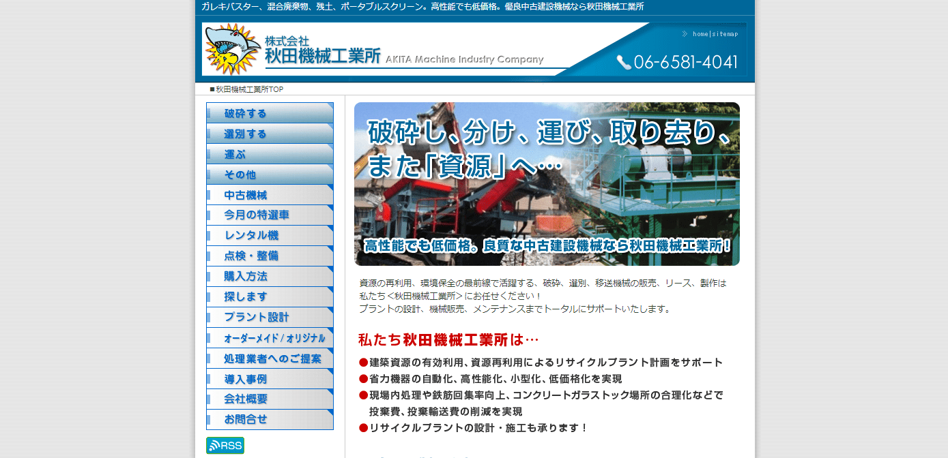Screen dimensions: 948x458
Task: Open レンタル機 in the side menu
Action: pyautogui.click(x=270, y=236)
